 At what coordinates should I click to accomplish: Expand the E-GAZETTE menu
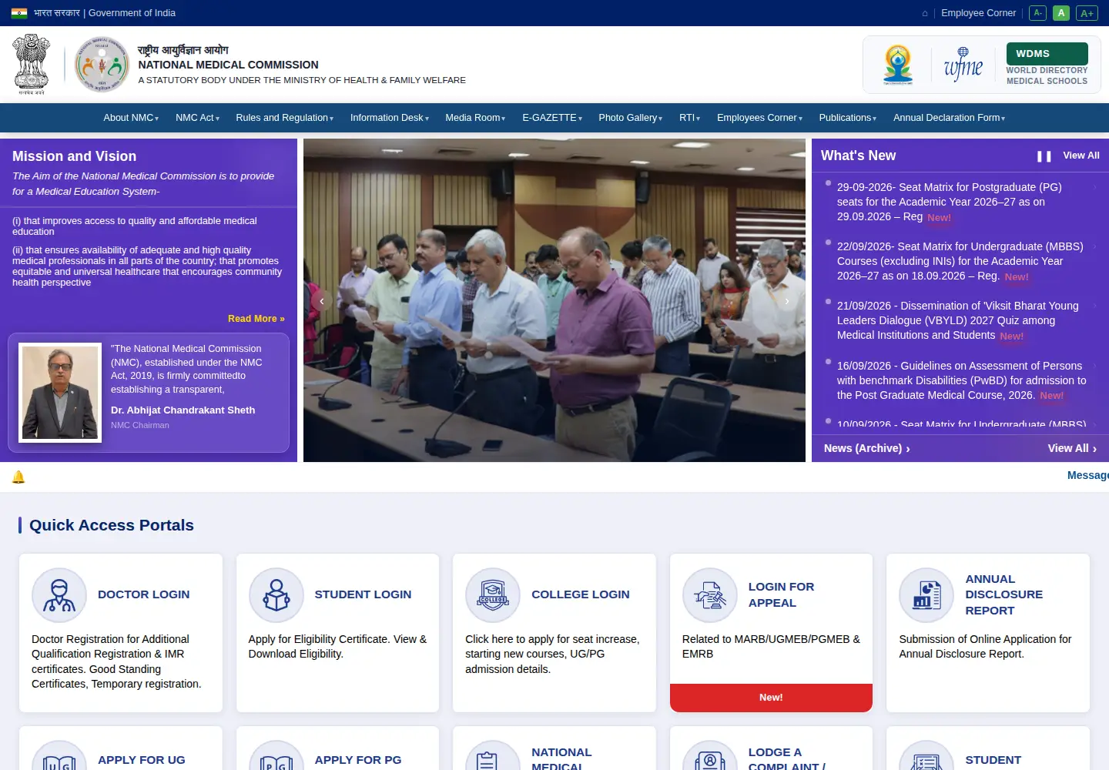552,118
